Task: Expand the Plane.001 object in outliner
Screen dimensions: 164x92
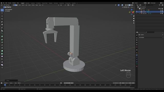Action: coord(140,14)
